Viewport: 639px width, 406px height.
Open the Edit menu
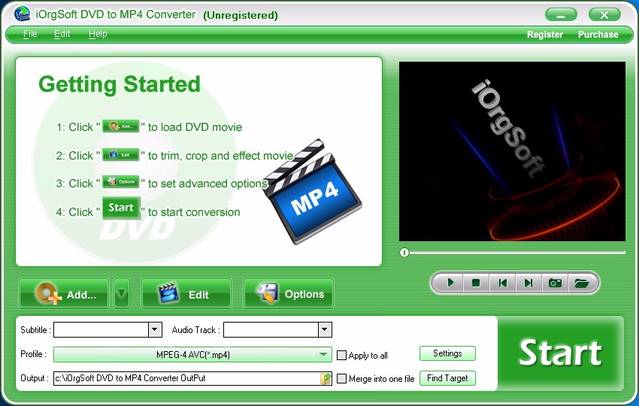(62, 34)
